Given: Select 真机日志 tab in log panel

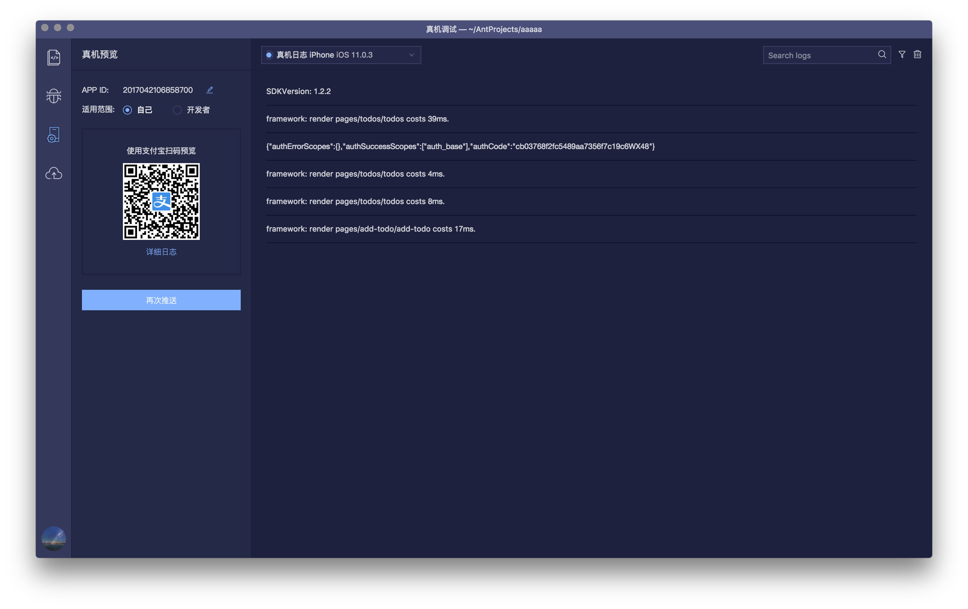Looking at the screenshot, I should (341, 55).
